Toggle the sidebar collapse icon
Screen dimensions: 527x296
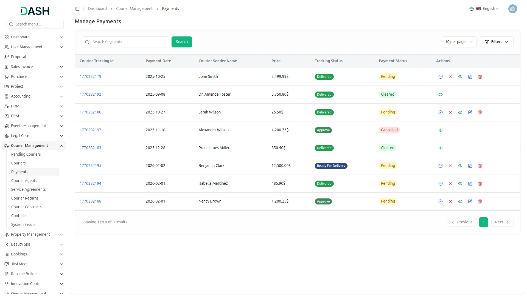point(77,9)
